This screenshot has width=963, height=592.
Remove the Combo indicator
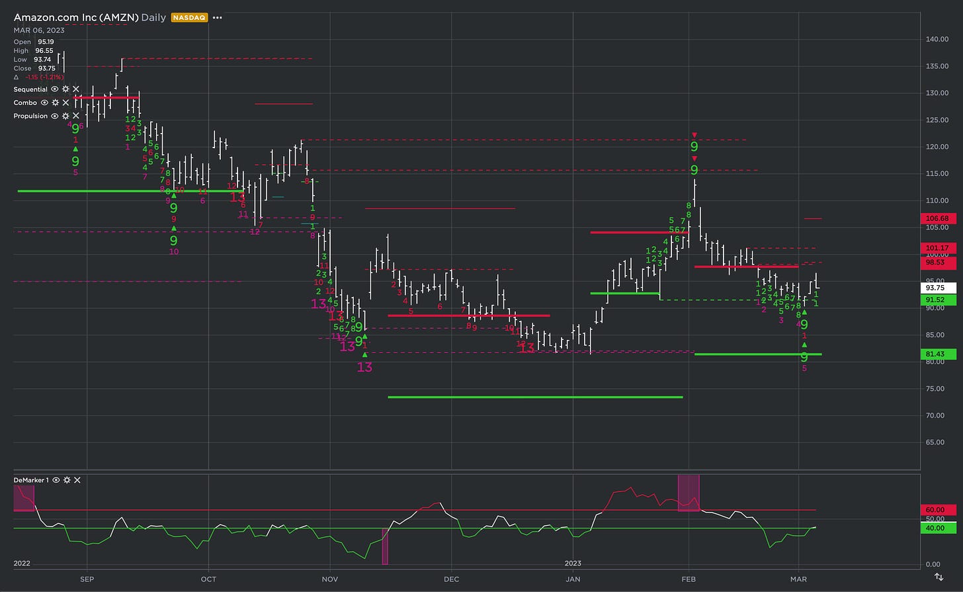(x=65, y=103)
